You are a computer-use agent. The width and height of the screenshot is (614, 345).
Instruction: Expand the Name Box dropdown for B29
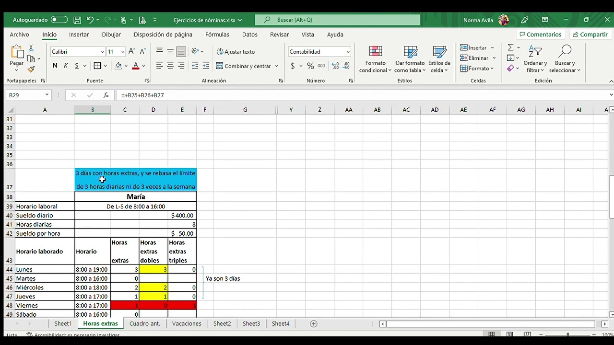coord(47,95)
